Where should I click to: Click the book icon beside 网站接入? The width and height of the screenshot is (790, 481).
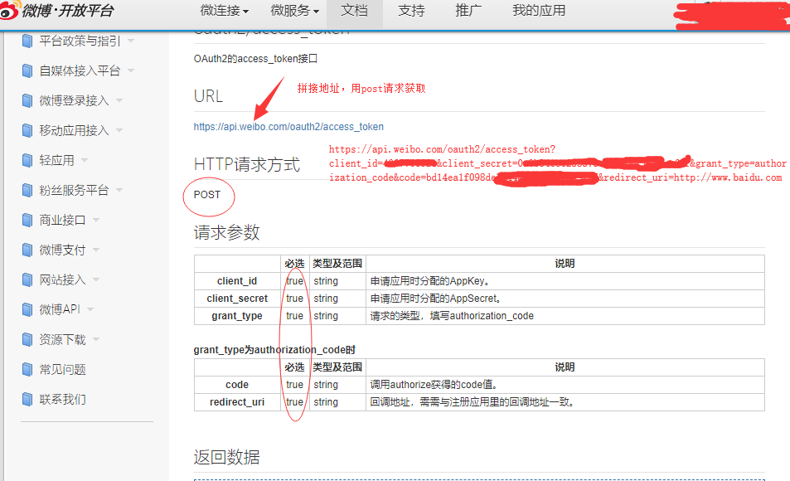click(27, 279)
